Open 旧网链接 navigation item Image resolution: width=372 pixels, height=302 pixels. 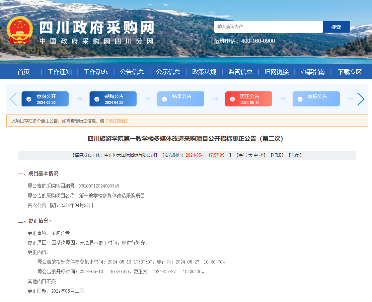click(277, 72)
